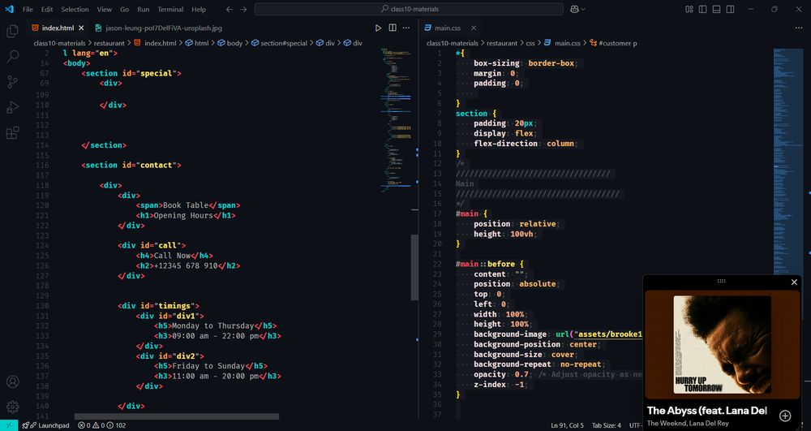Open the Run and Debug view

(12, 106)
